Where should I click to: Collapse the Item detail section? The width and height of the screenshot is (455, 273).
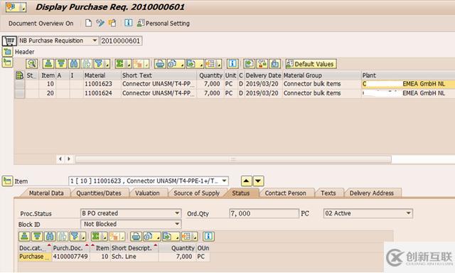point(7,181)
